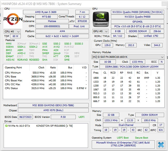Select the 1800 XMP timing row

tap(128, 78)
